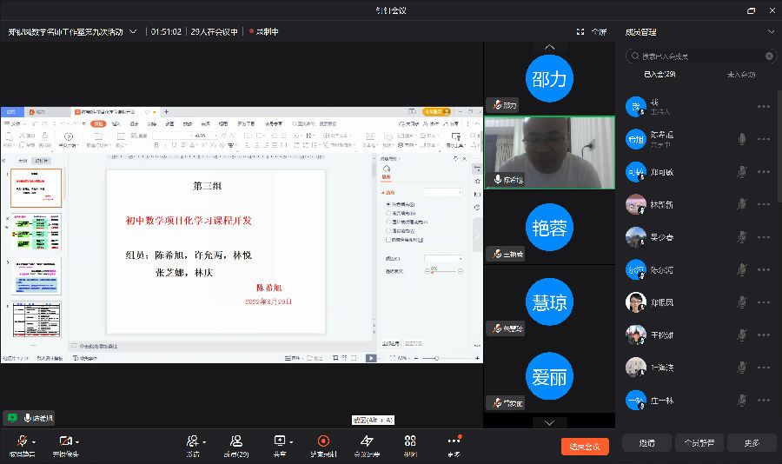Image resolution: width=782 pixels, height=464 pixels.
Task: Open the apps grid icon
Action: pos(410,442)
